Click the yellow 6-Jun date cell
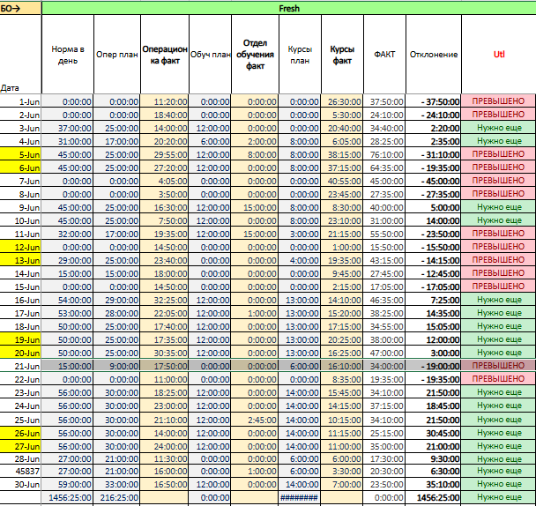The height and width of the screenshot is (506, 536). (20, 167)
